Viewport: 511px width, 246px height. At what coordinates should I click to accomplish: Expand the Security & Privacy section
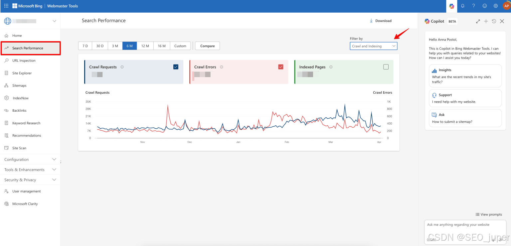point(30,180)
